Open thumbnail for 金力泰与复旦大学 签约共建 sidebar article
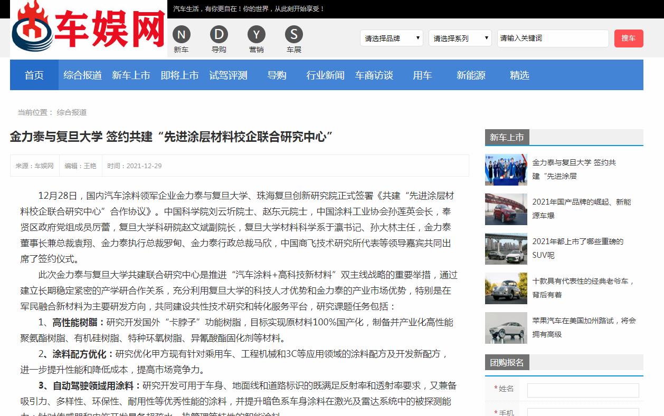664x416 pixels. click(506, 170)
